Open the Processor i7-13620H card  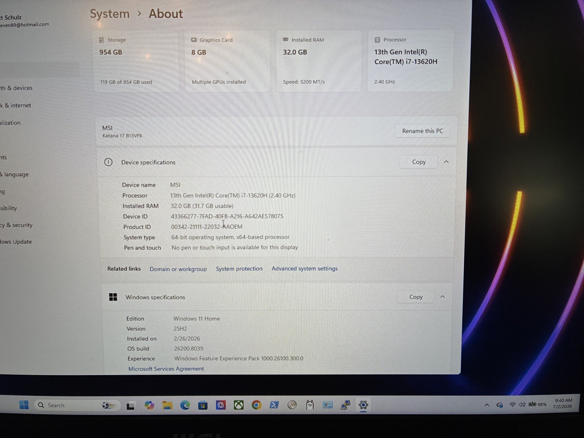tap(410, 60)
